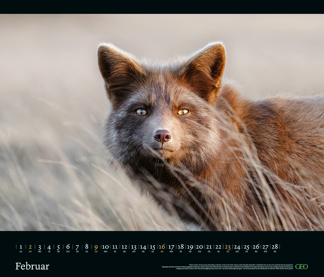Select the orange Sunday date 9
The height and width of the screenshot is (277, 324).
tap(96, 247)
